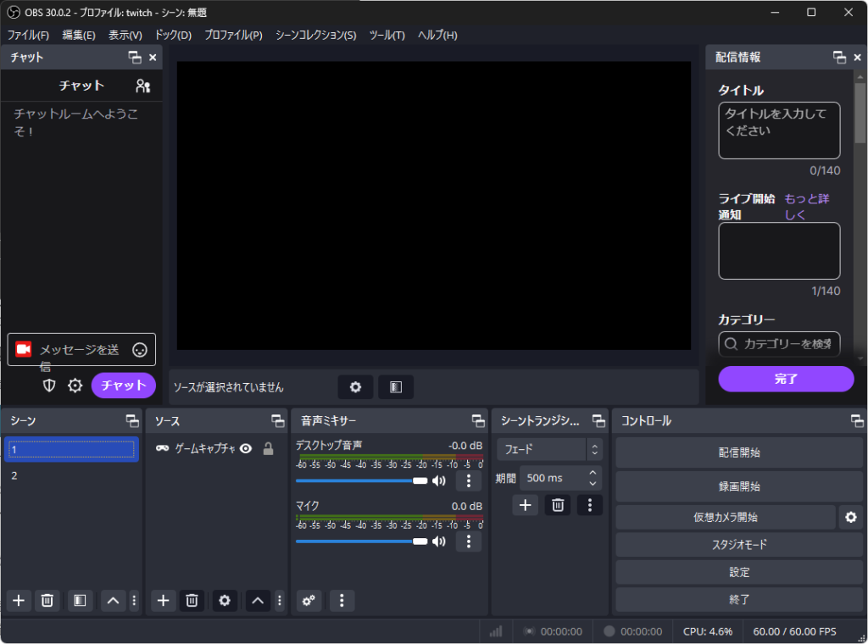
Task: Open advanced audio properties gears icon
Action: tap(309, 601)
